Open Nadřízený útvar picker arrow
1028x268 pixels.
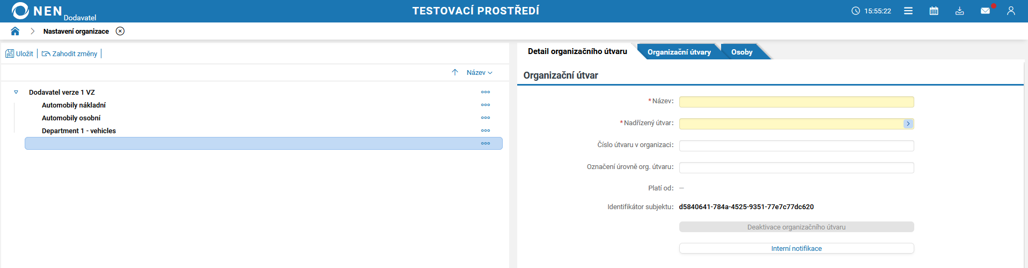click(x=908, y=124)
